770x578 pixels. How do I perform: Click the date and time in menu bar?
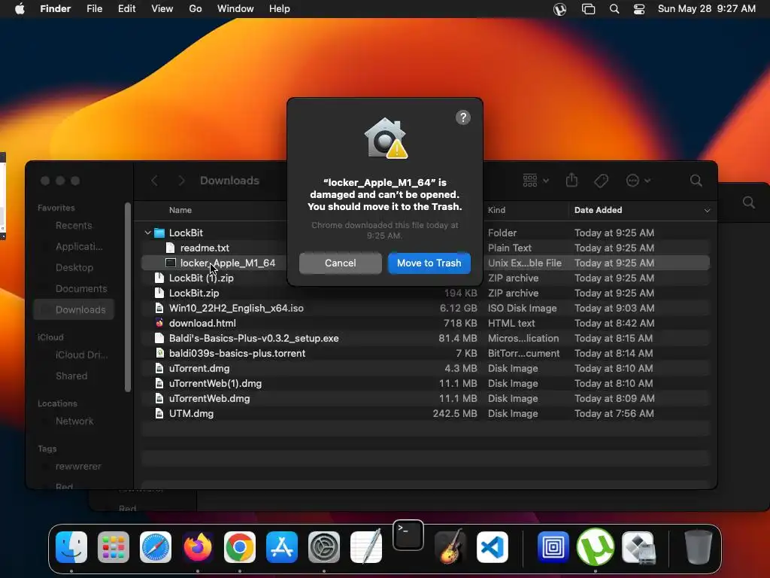click(x=707, y=9)
